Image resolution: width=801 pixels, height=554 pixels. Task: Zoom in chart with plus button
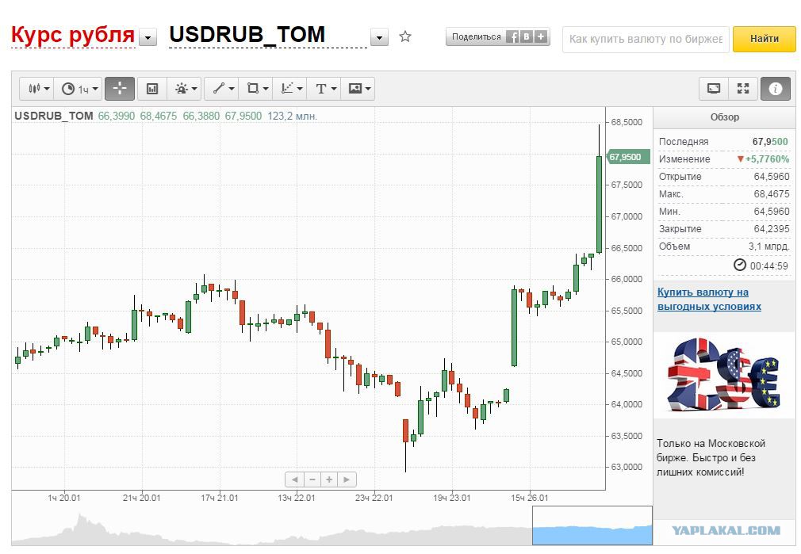pyautogui.click(x=329, y=479)
